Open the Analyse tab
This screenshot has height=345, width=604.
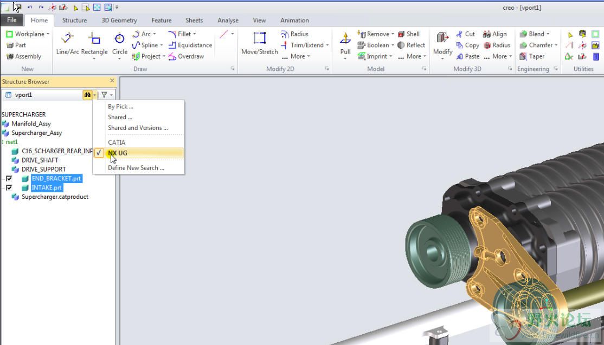pyautogui.click(x=228, y=21)
